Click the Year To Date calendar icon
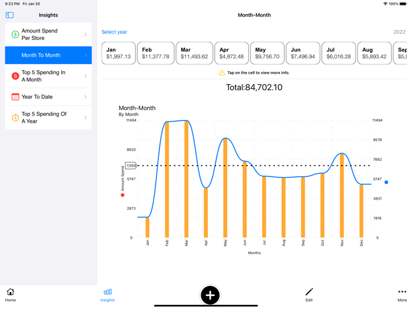 pyautogui.click(x=15, y=97)
